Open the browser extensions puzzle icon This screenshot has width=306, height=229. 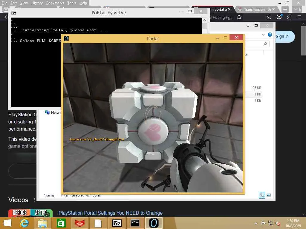[x=289, y=17]
